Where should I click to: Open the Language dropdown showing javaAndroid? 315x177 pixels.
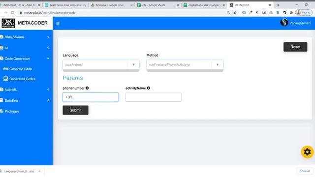tap(101, 64)
